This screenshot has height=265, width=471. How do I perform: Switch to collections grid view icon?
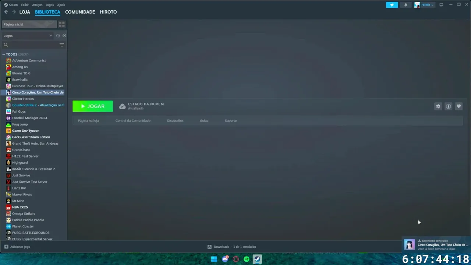[62, 24]
